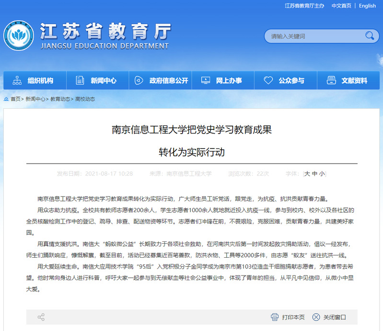Viewport: 383px width, 331px height.
Task: Click the Jiangsu Education Department logo emblem
Action: pyautogui.click(x=19, y=36)
